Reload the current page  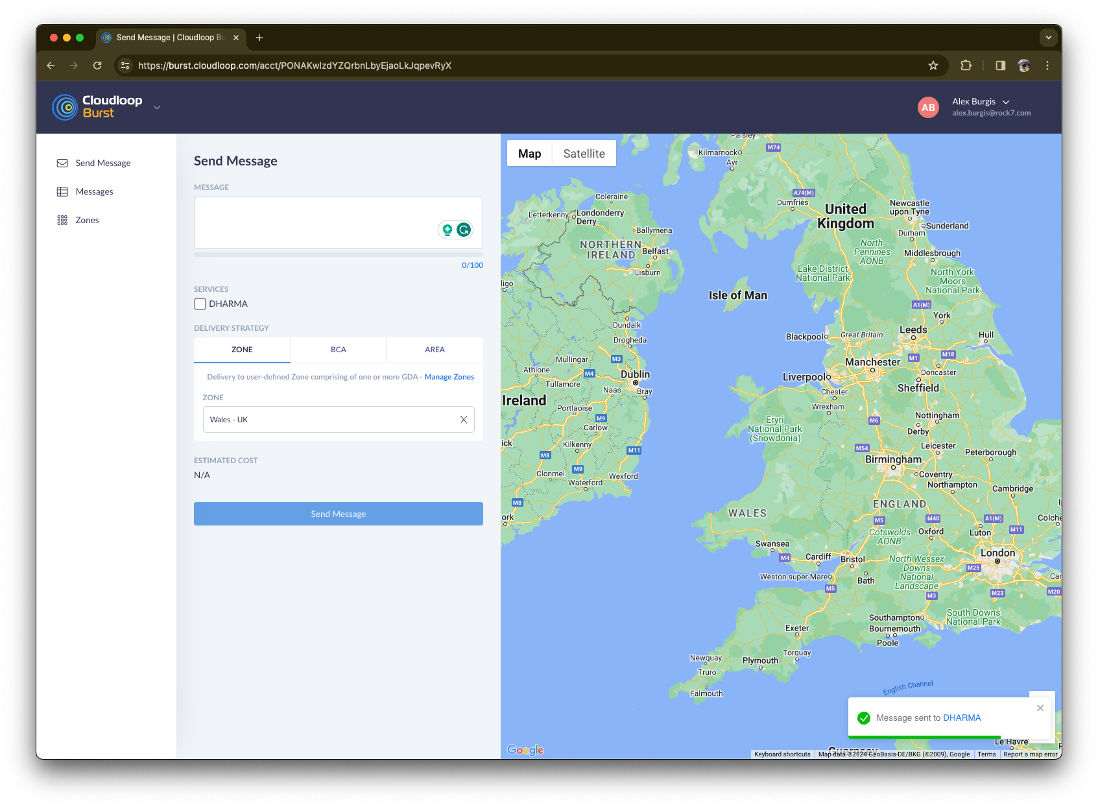coord(97,66)
